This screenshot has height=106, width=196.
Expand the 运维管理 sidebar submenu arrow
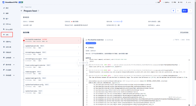click(x=14, y=58)
